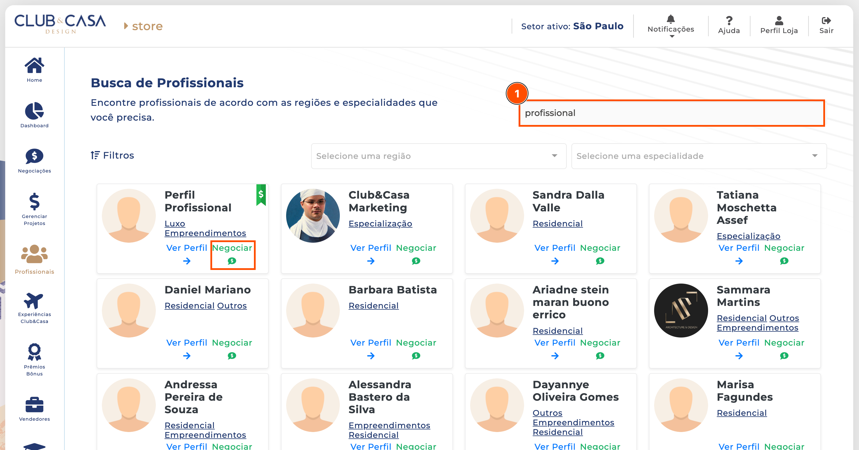859x450 pixels.
Task: Open the Dashboard pie chart icon
Action: (34, 111)
